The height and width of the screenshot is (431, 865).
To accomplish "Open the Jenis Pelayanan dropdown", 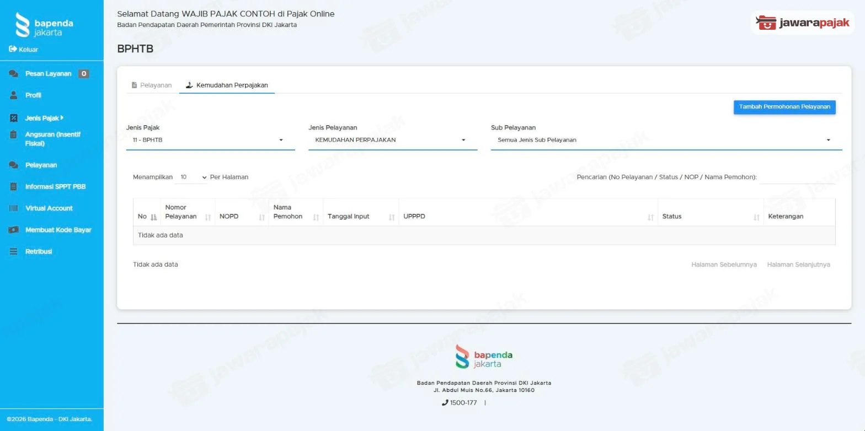I will [x=393, y=140].
